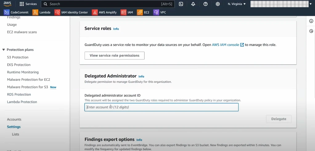This screenshot has width=315, height=151.
Task: Open the Services grid menu
Action: [x=28, y=4]
